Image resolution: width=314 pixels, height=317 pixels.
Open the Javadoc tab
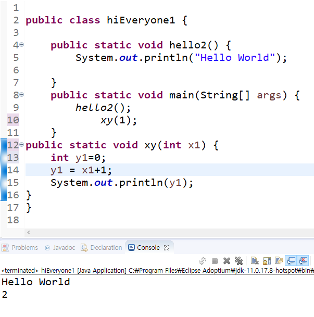coord(64,248)
